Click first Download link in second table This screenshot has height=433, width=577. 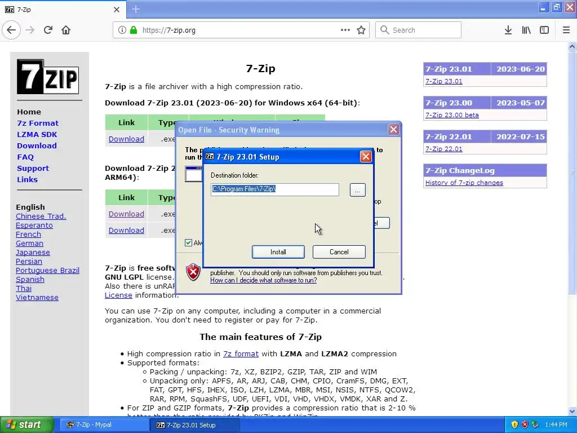click(x=126, y=214)
